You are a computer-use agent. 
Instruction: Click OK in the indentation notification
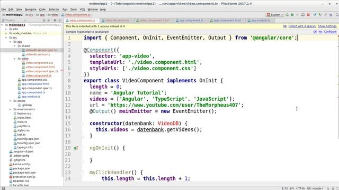pos(285,26)
